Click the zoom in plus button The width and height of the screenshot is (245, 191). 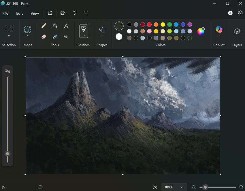[x=241, y=187]
